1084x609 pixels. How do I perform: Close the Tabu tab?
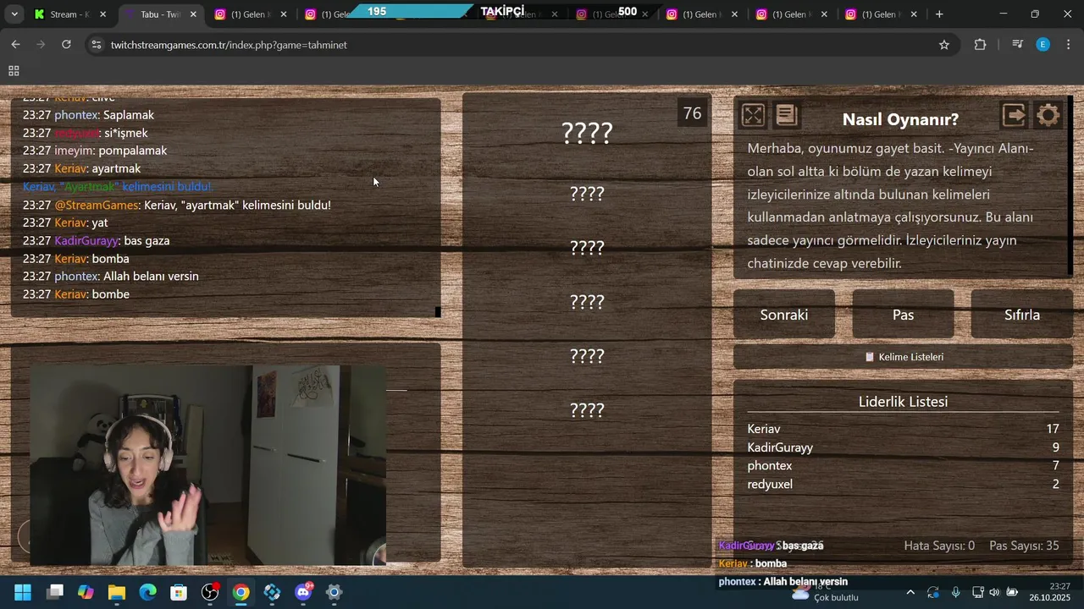[x=193, y=14]
